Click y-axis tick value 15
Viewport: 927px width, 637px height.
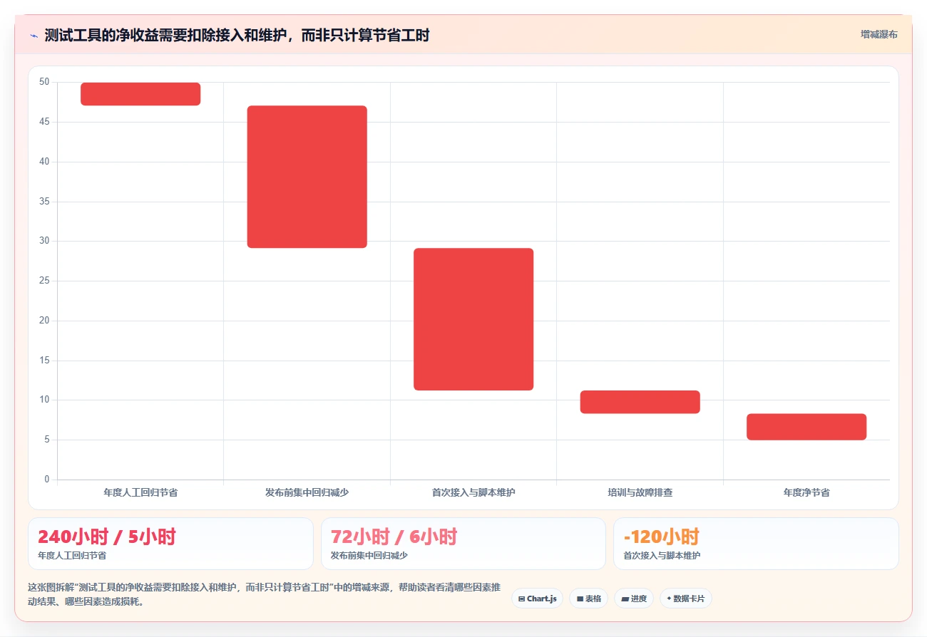point(44,361)
